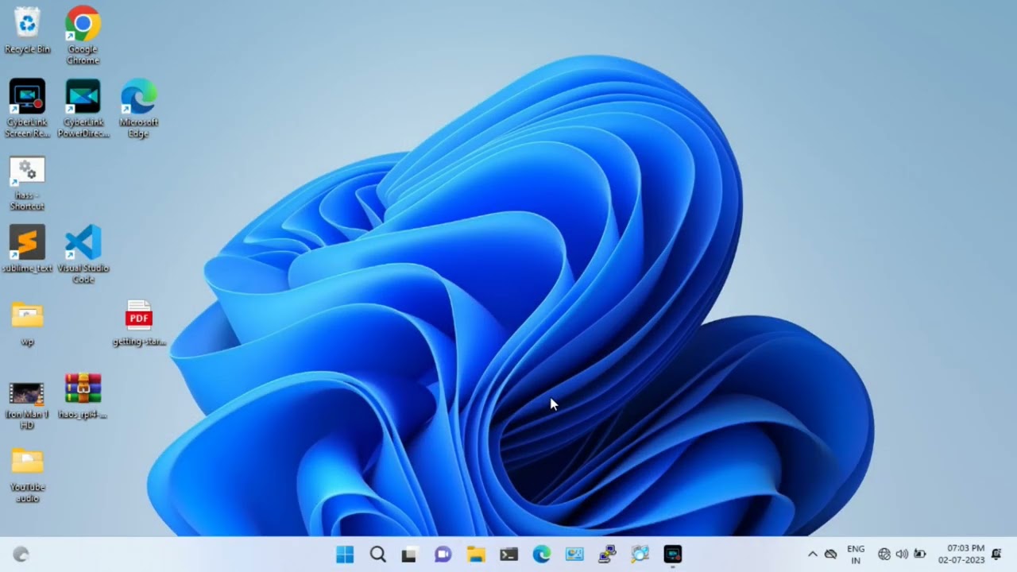This screenshot has height=572, width=1017.
Task: Click the cloud sync tray icon
Action: pyautogui.click(x=830, y=555)
